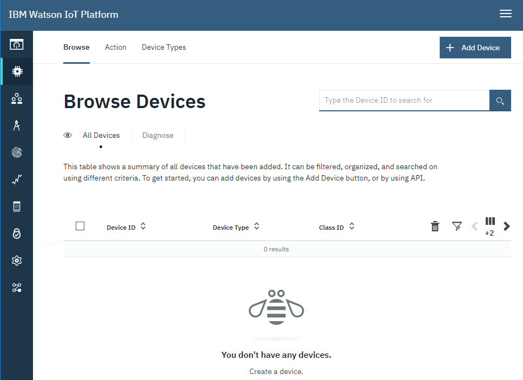Click next page chevron on the table toolbar
Screen dimensions: 523x380
point(507,226)
